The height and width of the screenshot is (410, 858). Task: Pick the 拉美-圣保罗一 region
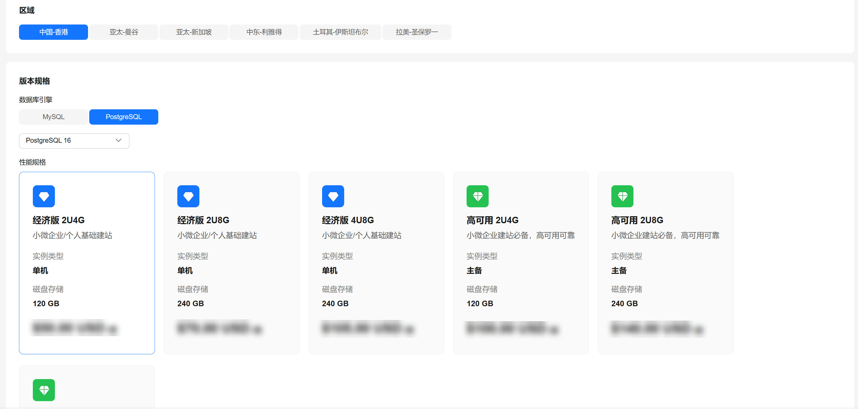(417, 32)
